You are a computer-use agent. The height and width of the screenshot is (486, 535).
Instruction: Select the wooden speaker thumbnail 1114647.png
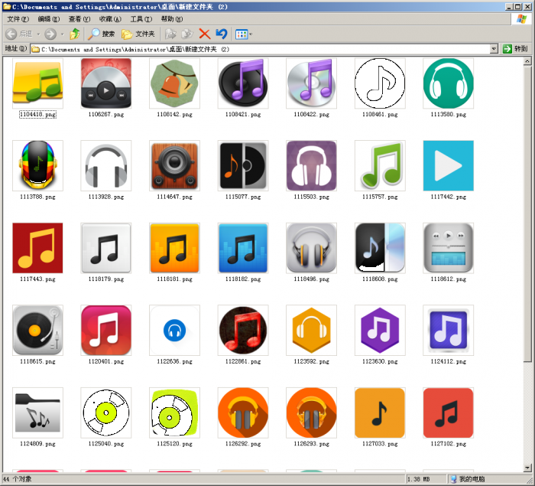pos(174,165)
